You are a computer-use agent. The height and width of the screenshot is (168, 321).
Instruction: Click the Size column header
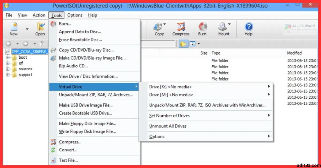click(x=184, y=53)
